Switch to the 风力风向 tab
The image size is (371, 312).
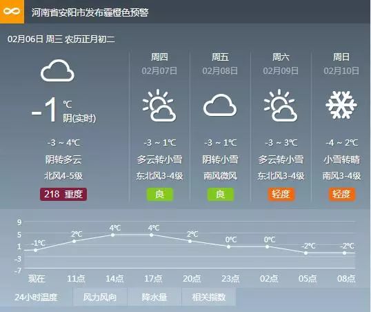click(x=100, y=297)
